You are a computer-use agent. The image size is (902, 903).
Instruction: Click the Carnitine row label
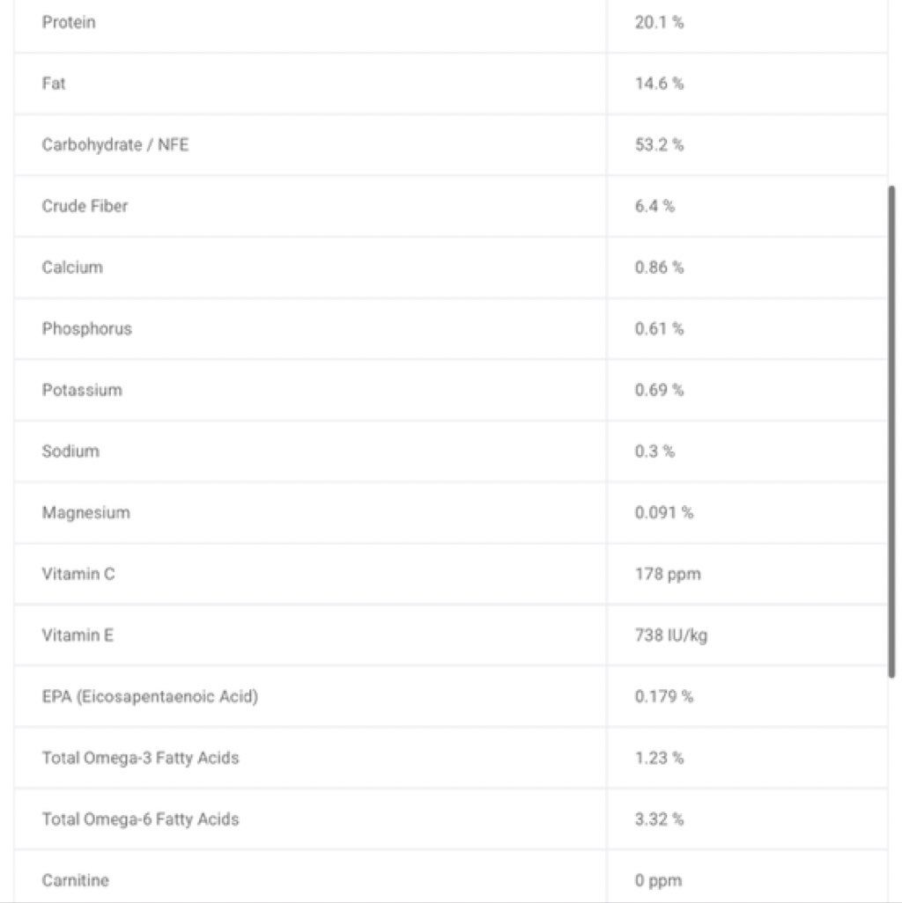(x=76, y=880)
